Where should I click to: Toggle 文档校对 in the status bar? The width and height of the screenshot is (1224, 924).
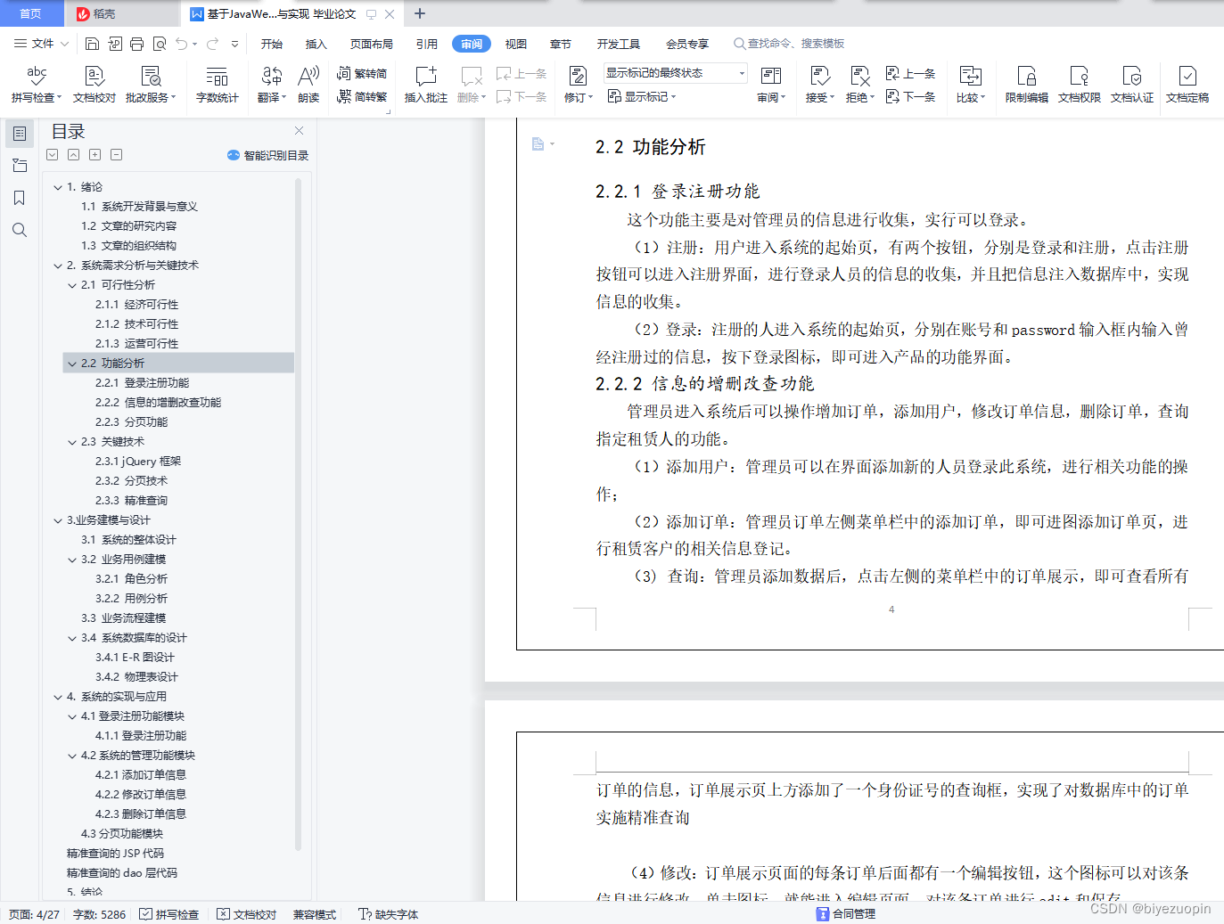[x=247, y=914]
